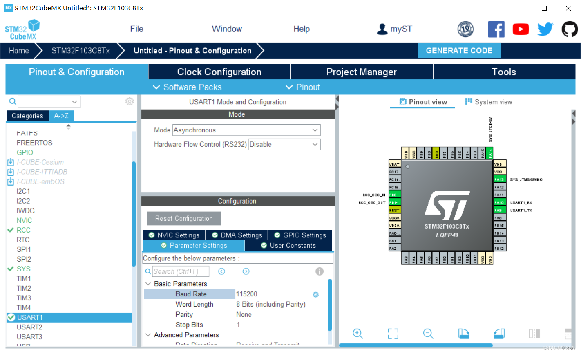The width and height of the screenshot is (581, 354).
Task: Switch to Clock Configuration tab
Action: click(x=219, y=72)
